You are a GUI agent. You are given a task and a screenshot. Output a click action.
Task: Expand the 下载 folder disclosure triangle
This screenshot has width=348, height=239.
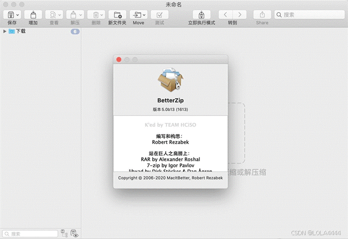click(4, 31)
